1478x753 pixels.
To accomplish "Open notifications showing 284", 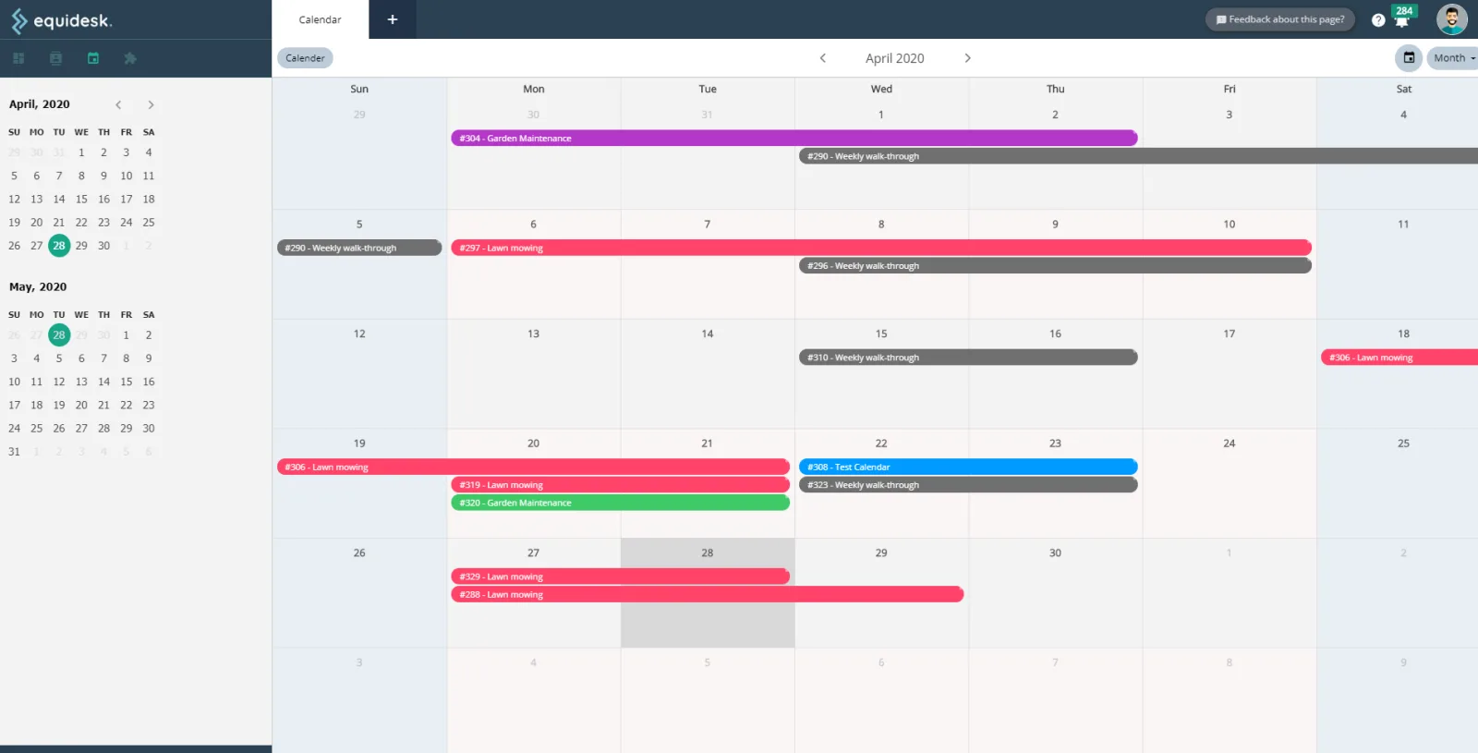I will [x=1403, y=17].
